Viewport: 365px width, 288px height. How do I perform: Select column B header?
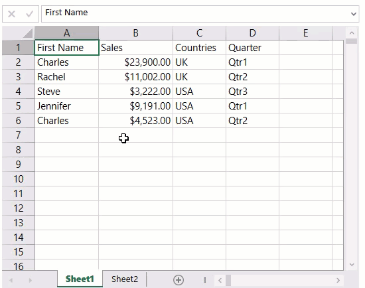click(x=135, y=33)
